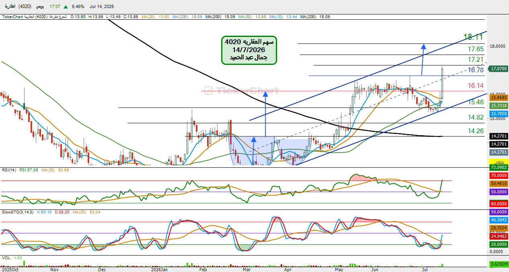Click the 3.6292M volume tag

[499, 264]
